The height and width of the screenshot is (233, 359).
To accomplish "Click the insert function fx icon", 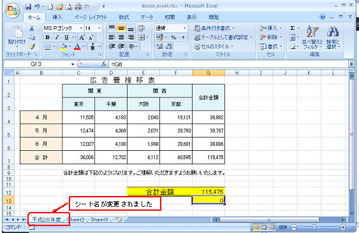I will 104,64.
